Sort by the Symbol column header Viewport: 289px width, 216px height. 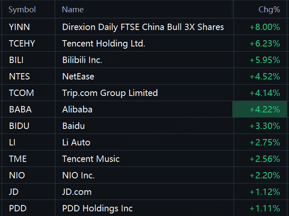(22, 9)
